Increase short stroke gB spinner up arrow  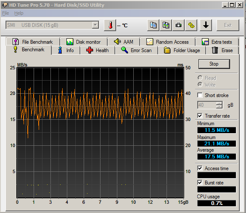219,103
